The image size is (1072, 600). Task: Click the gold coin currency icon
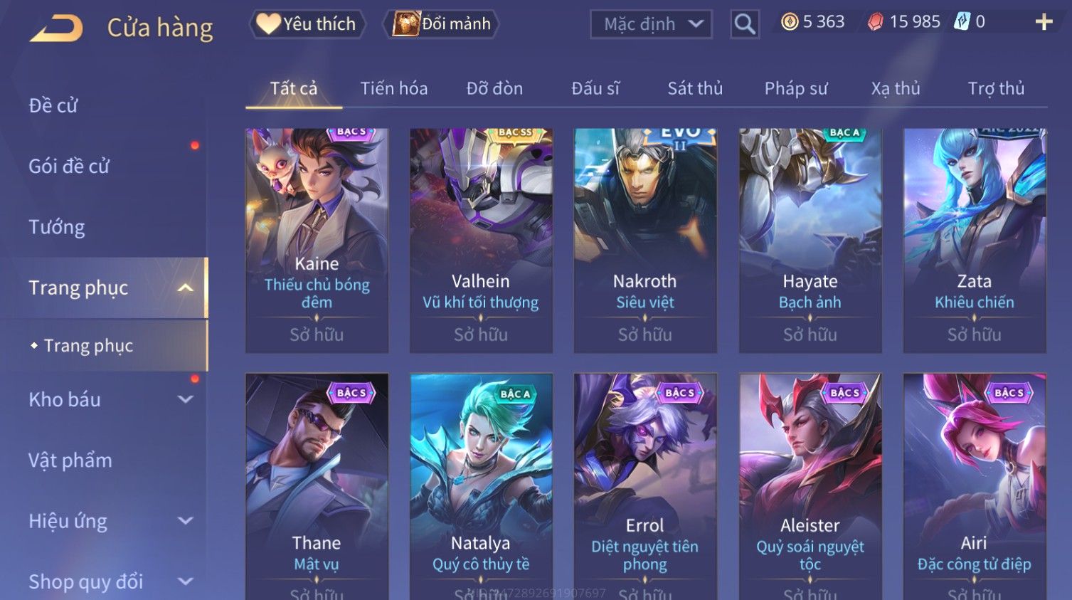[790, 22]
